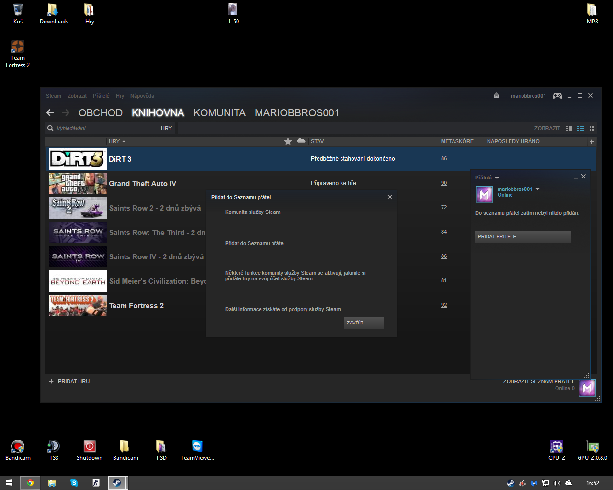The width and height of the screenshot is (613, 490).
Task: Open the Steam support information link
Action: click(x=284, y=309)
